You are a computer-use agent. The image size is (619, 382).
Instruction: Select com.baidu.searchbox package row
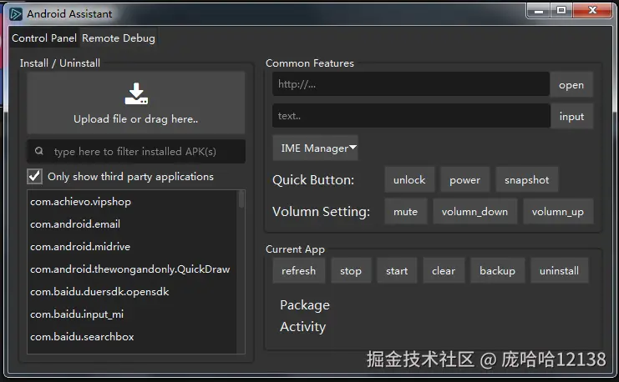(x=131, y=337)
